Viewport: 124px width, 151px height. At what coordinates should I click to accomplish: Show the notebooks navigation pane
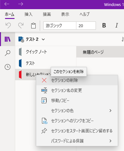[x=8, y=39]
